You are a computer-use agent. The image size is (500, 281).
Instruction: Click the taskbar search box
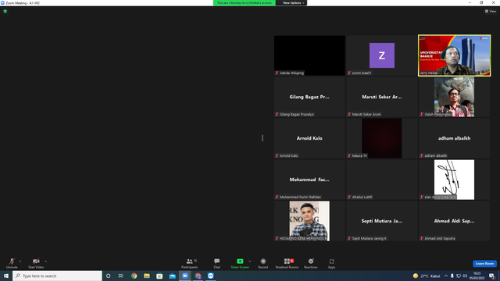[57, 276]
